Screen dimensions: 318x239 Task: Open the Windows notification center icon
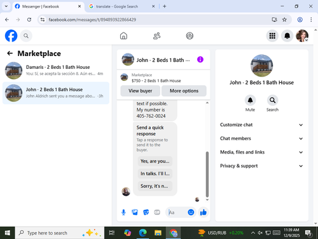tap(308, 233)
